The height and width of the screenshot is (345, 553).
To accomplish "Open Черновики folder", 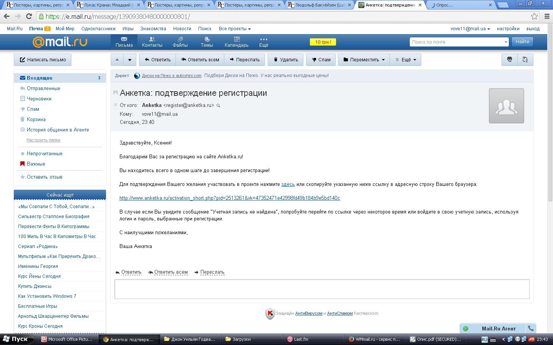I will [x=39, y=99].
